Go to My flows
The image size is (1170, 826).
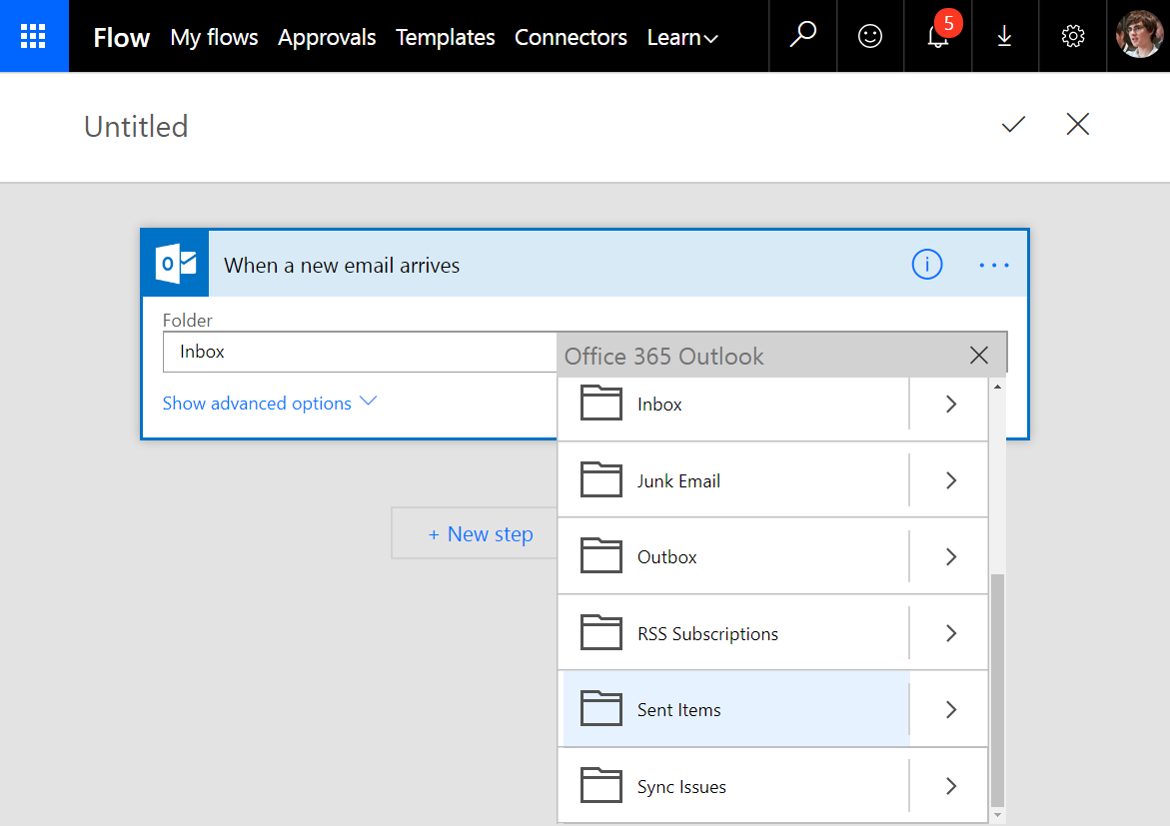(x=214, y=38)
